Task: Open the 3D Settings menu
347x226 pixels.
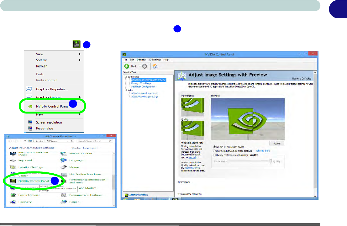Action: pos(155,60)
